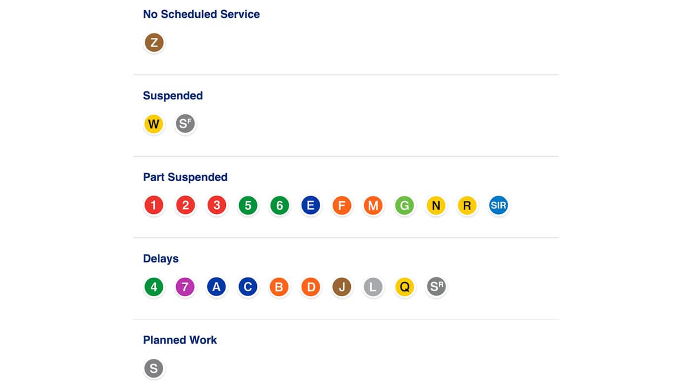The width and height of the screenshot is (692, 389).
Task: Click the blue SIR (Staten Island Railway) icon
Action: tap(498, 205)
